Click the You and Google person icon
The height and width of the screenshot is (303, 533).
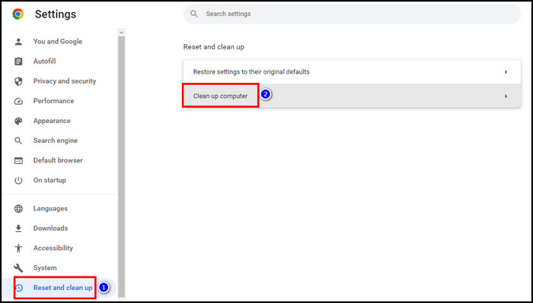[x=18, y=42]
